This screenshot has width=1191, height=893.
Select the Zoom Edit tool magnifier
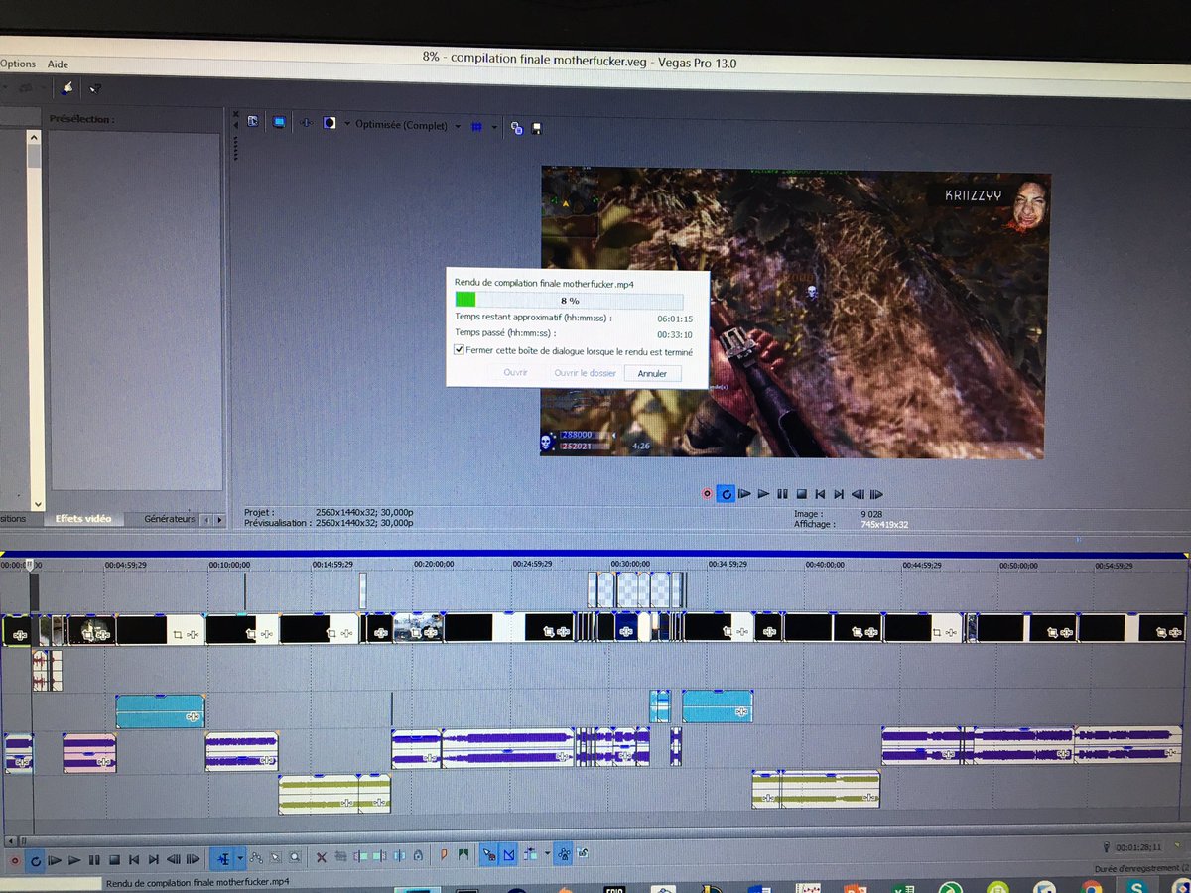click(295, 858)
